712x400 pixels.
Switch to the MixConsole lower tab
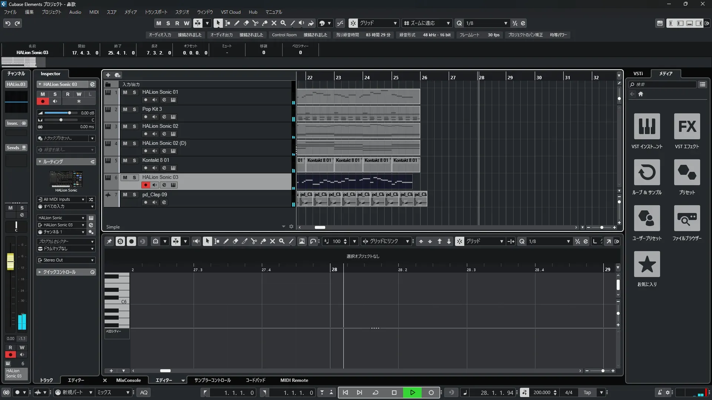pyautogui.click(x=128, y=380)
